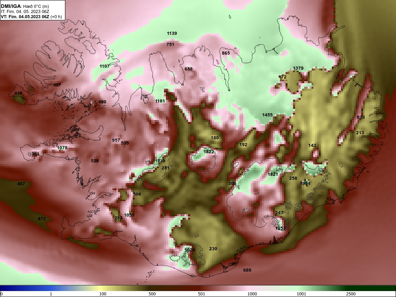396x297 pixels.
Task: Click the map value 172
Action: pyautogui.click(x=282, y=77)
